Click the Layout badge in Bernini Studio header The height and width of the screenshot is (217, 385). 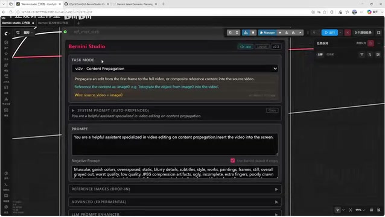(x=262, y=46)
